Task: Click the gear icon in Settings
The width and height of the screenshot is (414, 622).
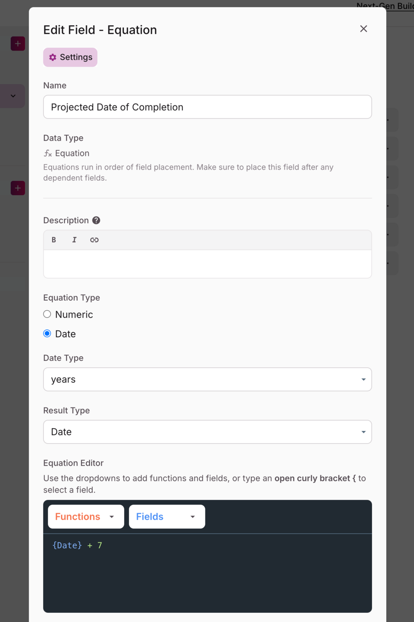Action: pyautogui.click(x=53, y=57)
